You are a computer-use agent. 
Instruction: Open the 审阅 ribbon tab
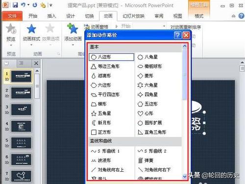click(x=159, y=16)
